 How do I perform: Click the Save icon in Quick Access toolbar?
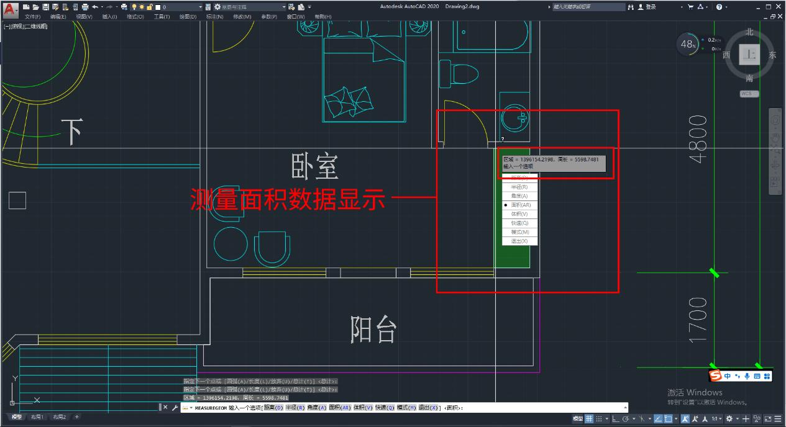coord(47,6)
